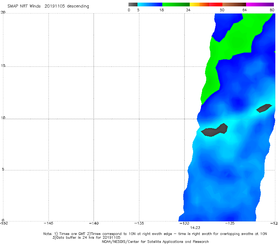278x244 pixels.
Task: Click the red segment of the color bar
Action: click(216, 5)
